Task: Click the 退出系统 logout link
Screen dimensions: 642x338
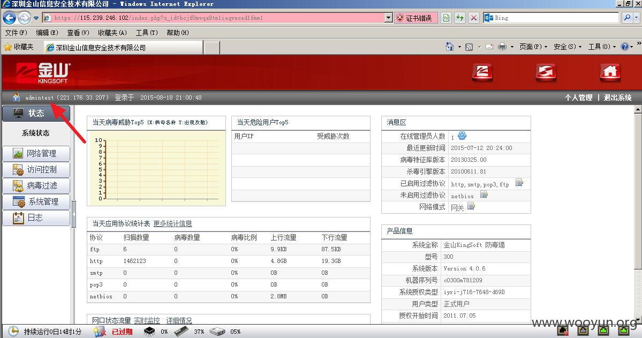Action: tap(618, 97)
